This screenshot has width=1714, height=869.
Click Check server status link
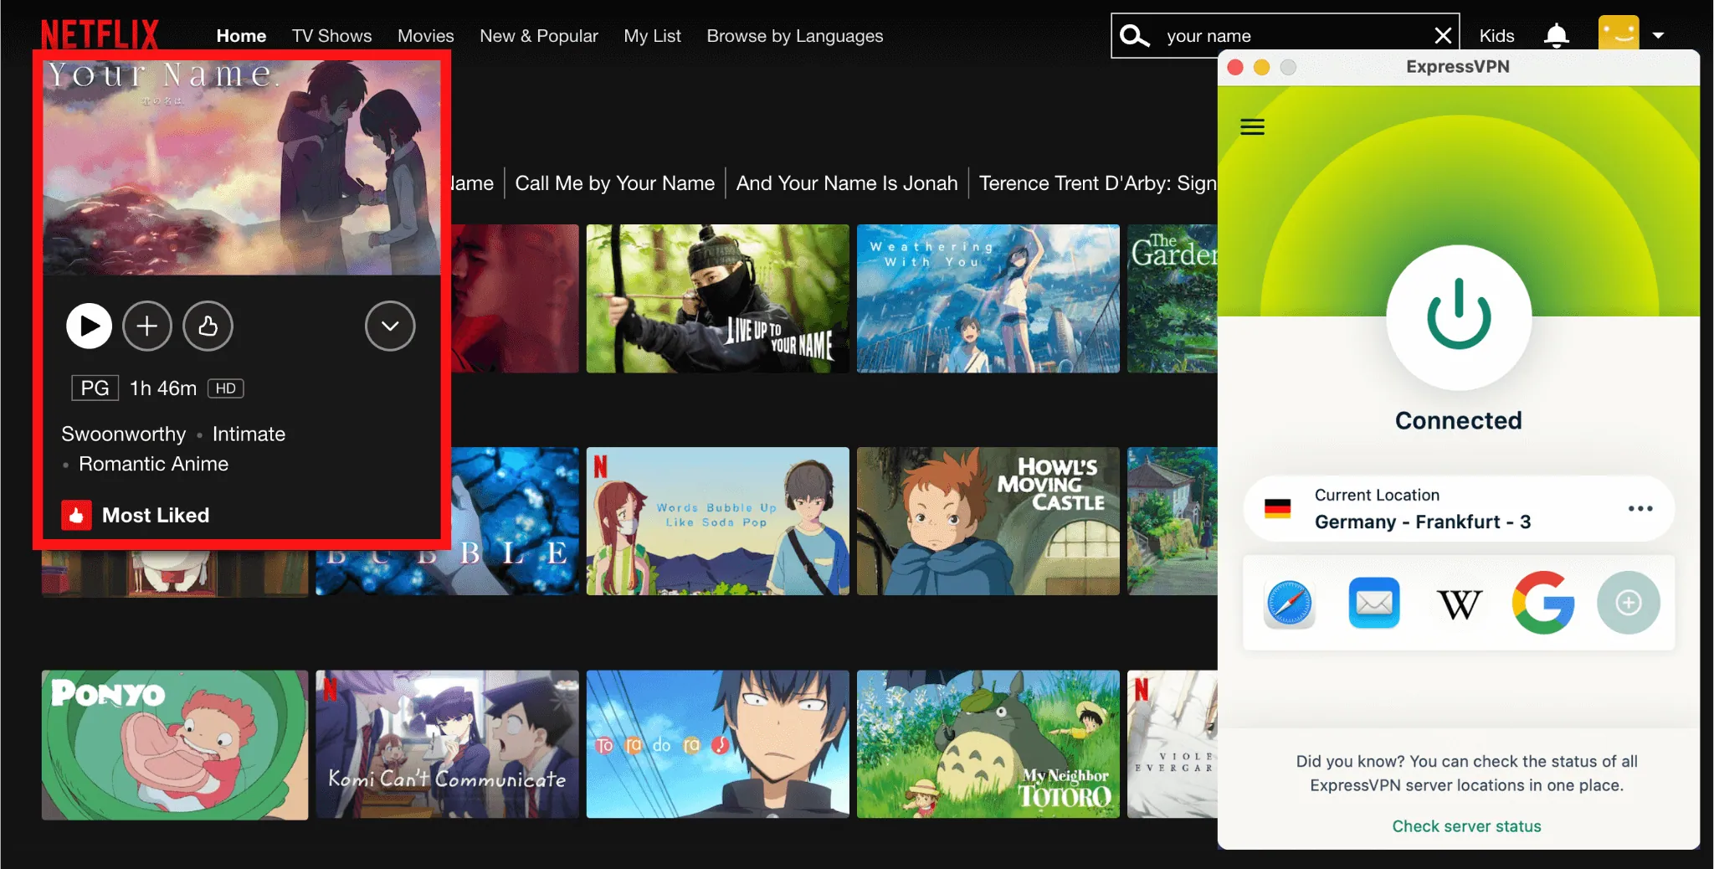pyautogui.click(x=1466, y=826)
